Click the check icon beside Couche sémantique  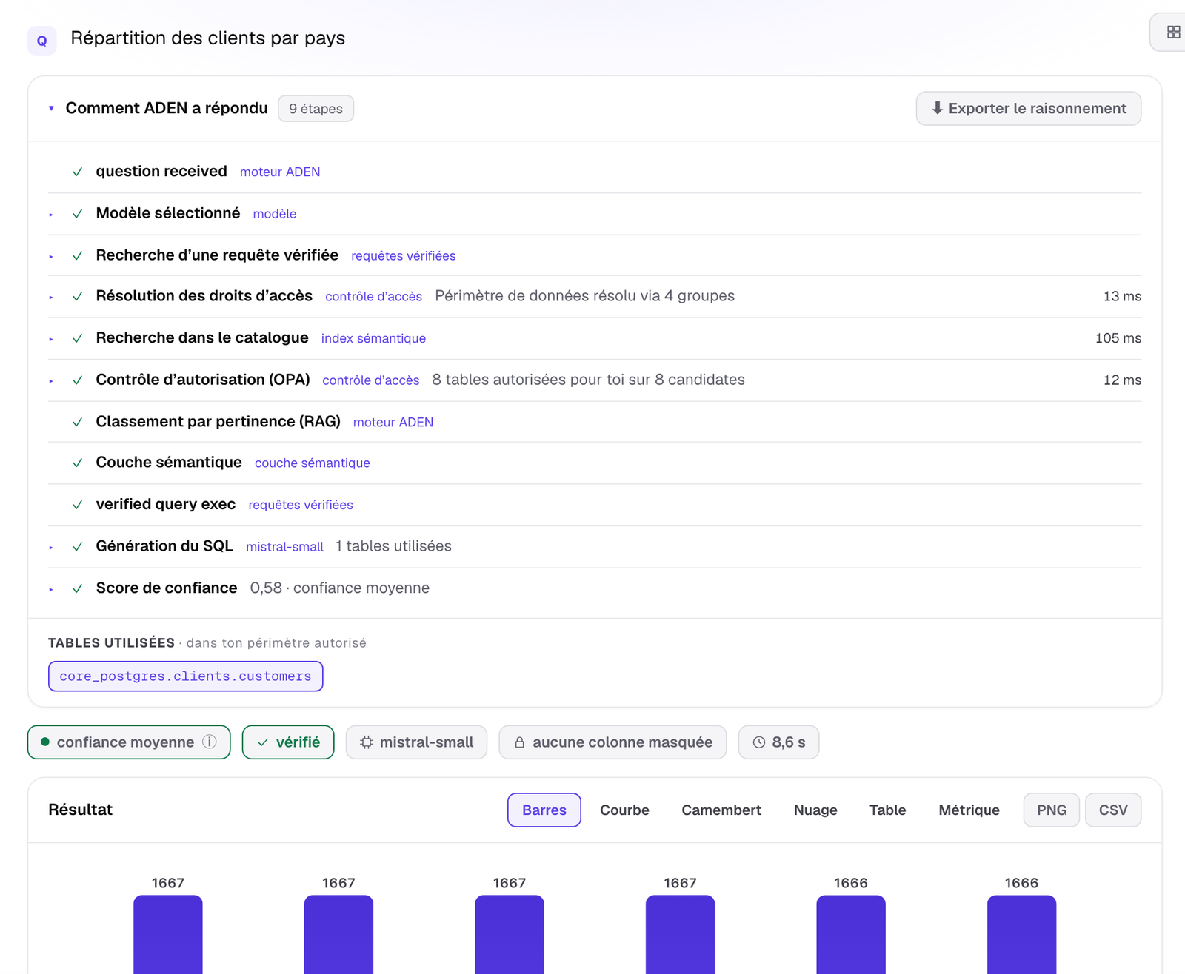[x=77, y=463]
